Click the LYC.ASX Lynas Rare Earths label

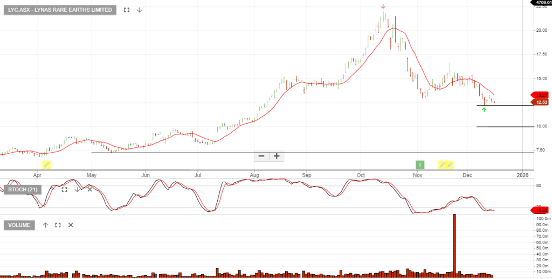pyautogui.click(x=60, y=10)
